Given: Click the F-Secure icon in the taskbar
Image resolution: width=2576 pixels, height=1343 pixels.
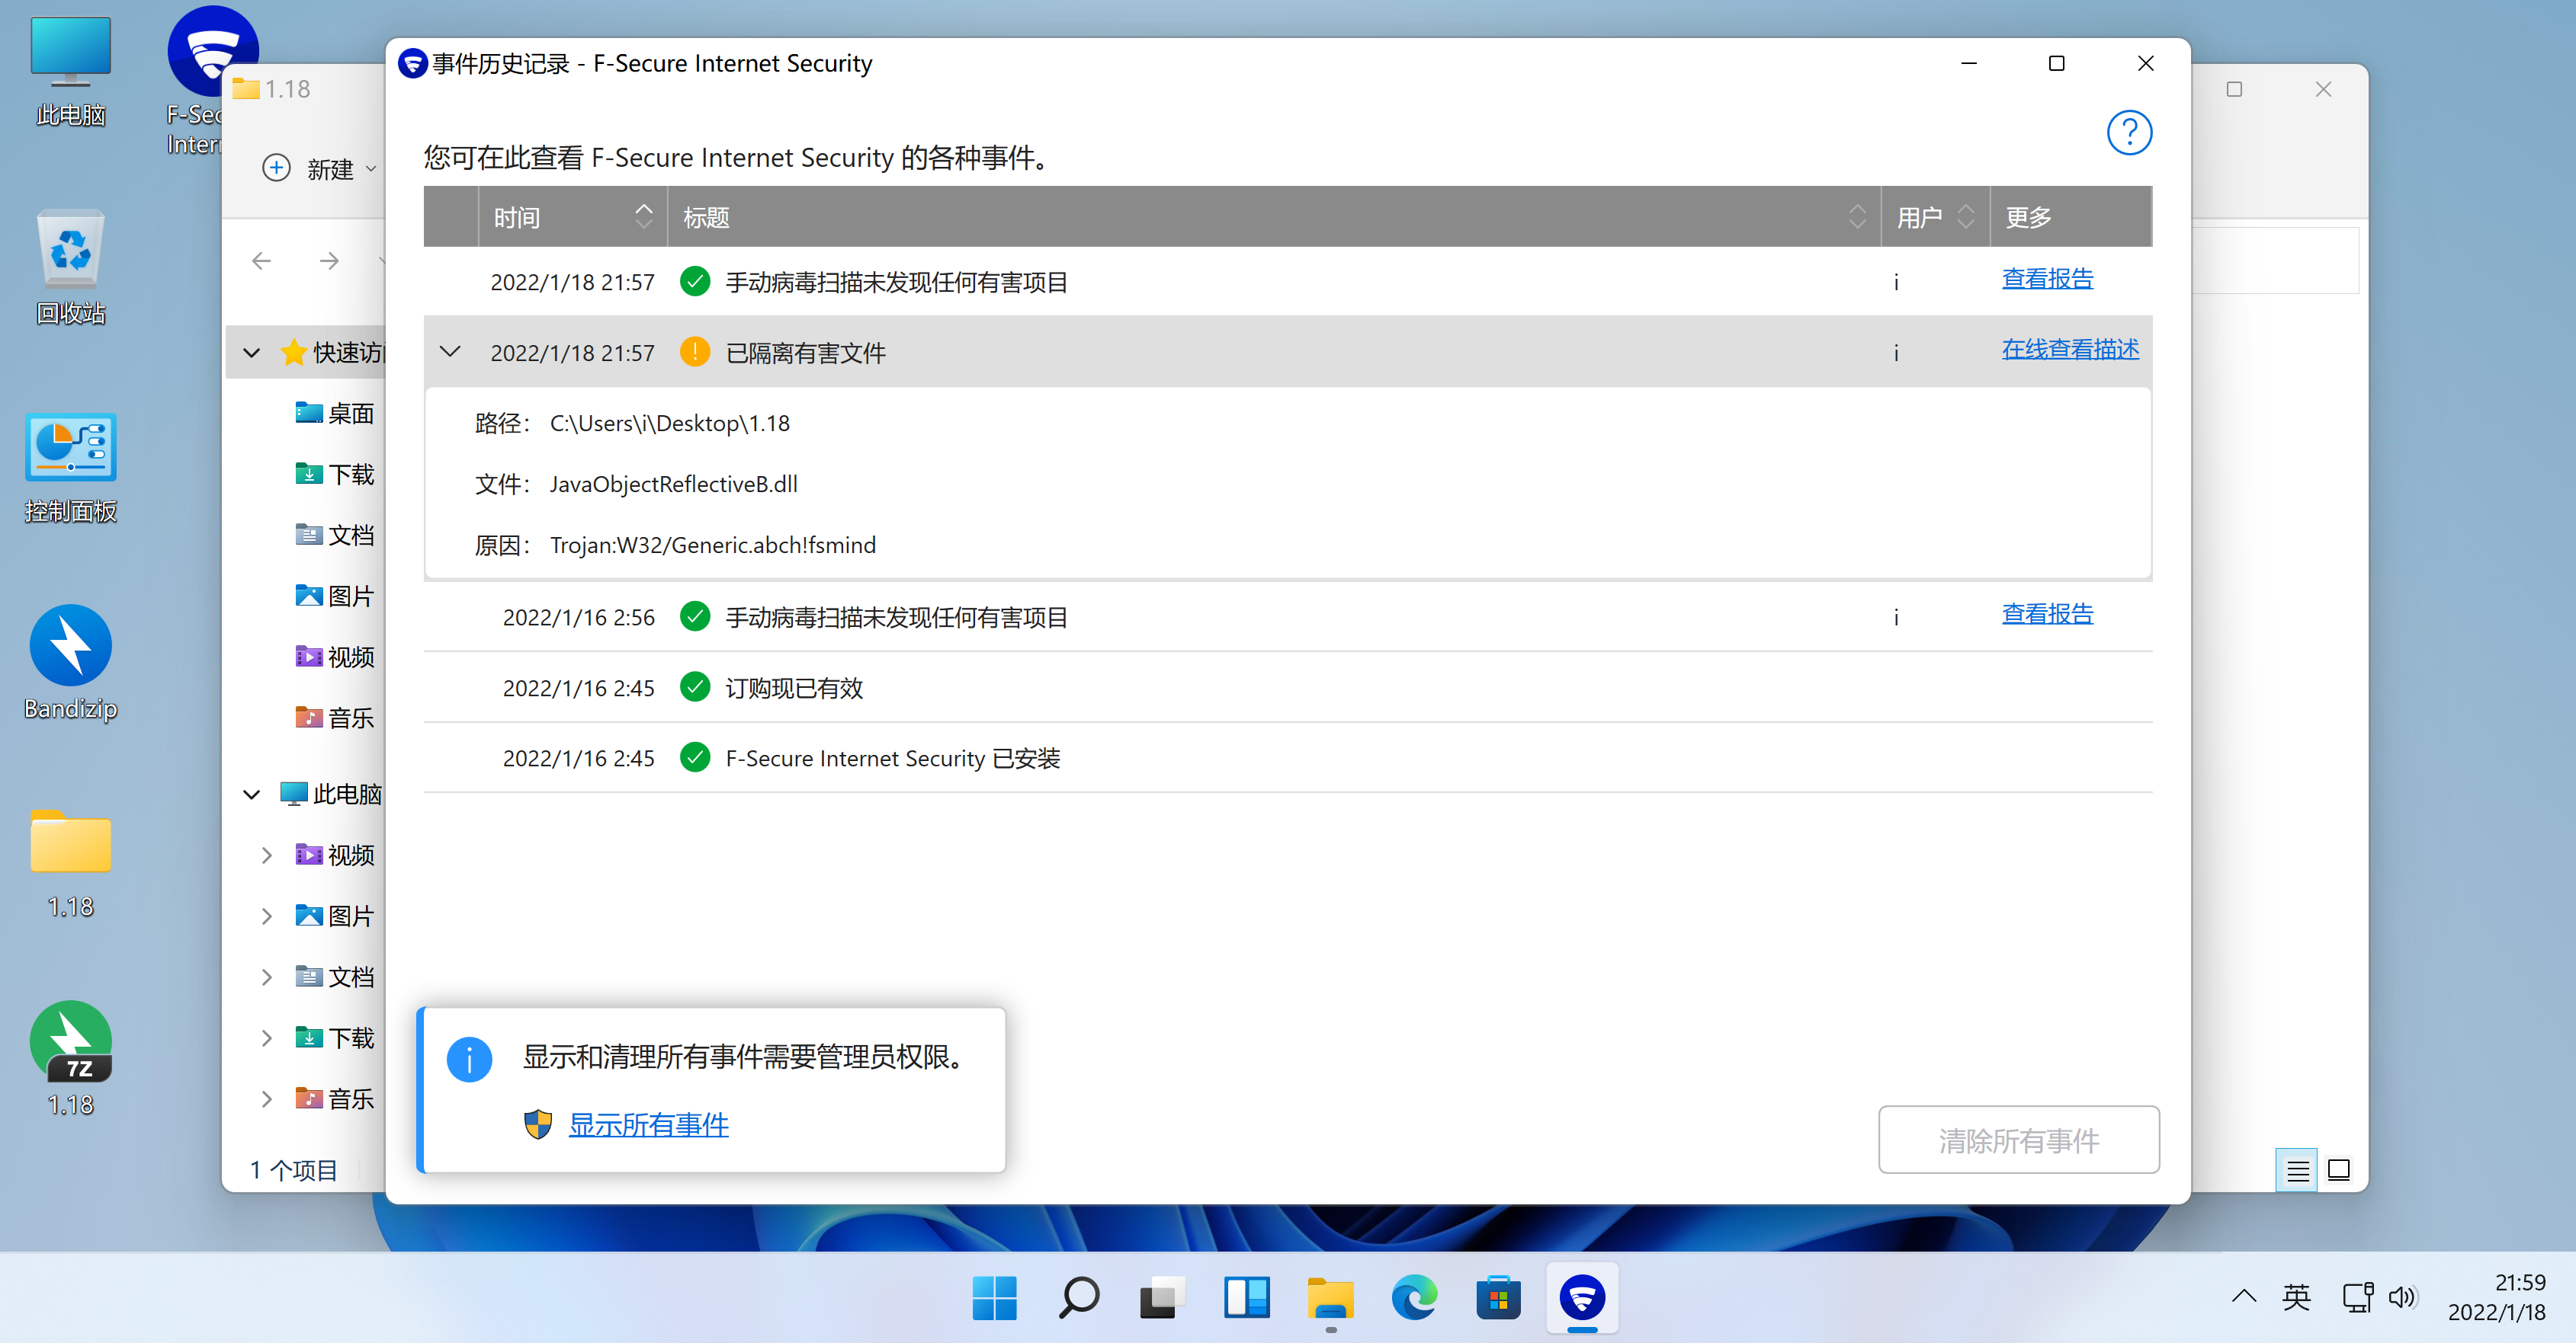Looking at the screenshot, I should click(1582, 1298).
